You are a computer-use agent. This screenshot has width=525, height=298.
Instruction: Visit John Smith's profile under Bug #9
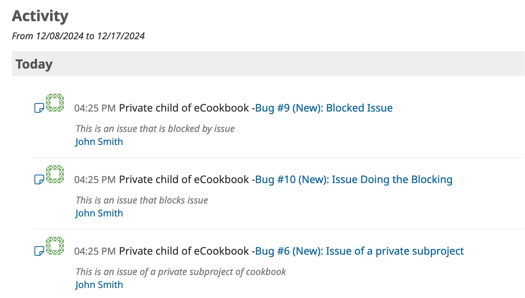[99, 142]
